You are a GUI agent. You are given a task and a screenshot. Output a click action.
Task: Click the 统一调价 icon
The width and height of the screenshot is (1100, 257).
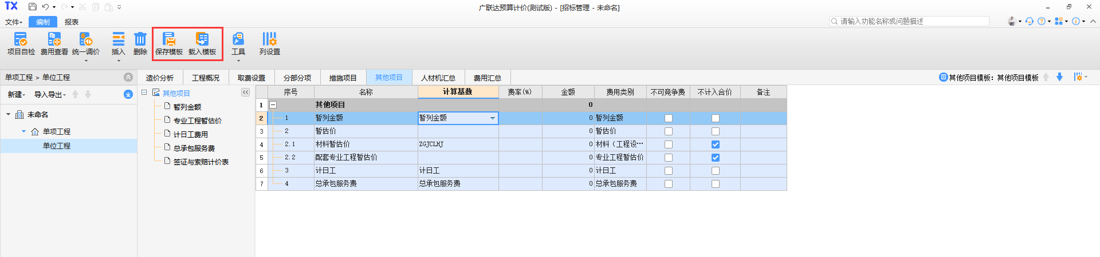(85, 39)
